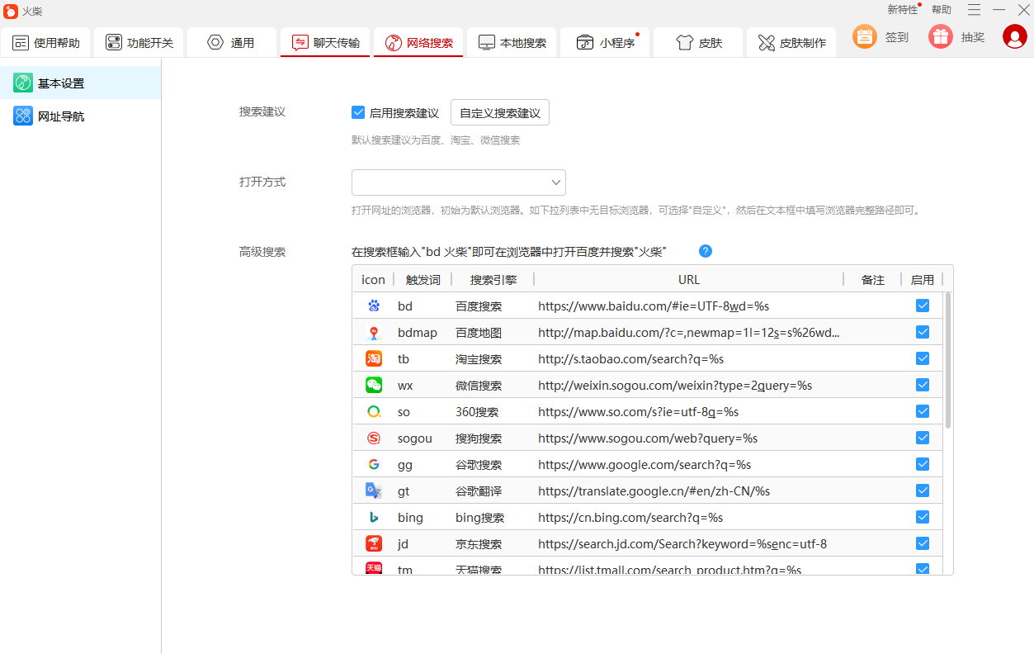Click the 抽奖 gift icon
Image resolution: width=1034 pixels, height=654 pixels.
click(x=941, y=36)
